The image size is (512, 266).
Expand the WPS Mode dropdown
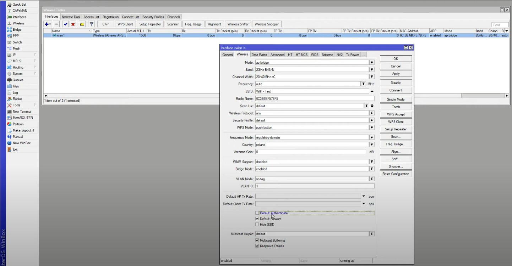tap(372, 128)
